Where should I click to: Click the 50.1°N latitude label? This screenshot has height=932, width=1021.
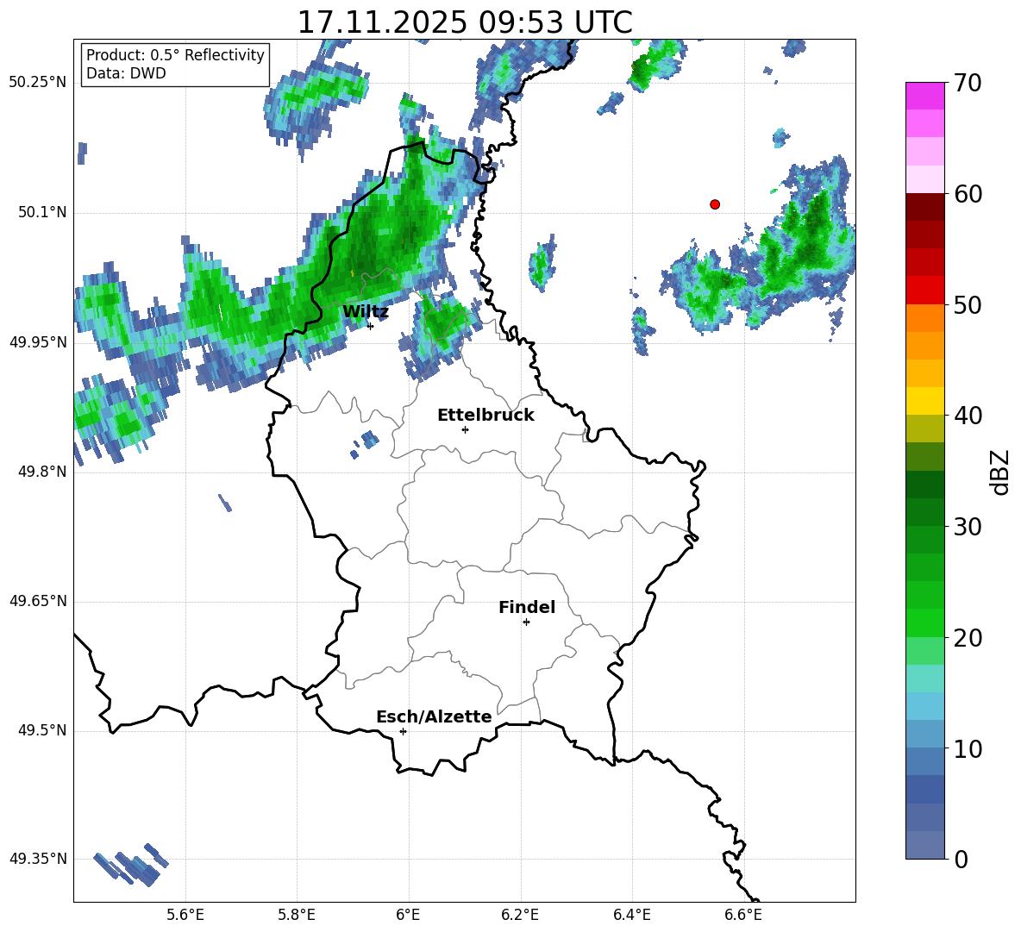click(x=42, y=212)
